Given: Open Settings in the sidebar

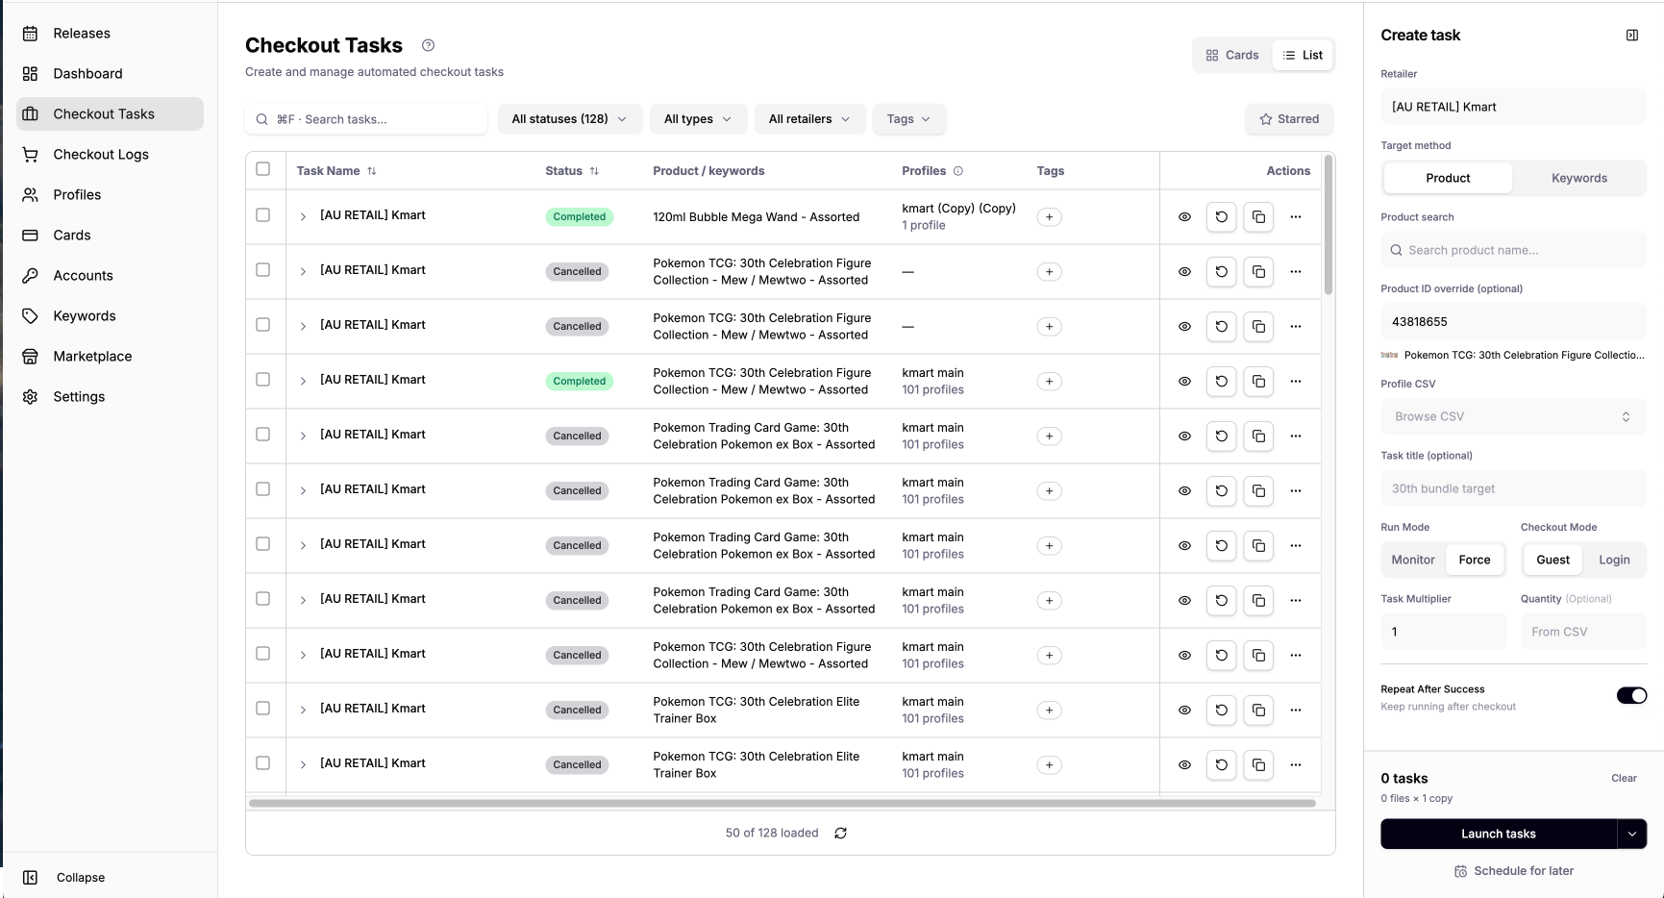Looking at the screenshot, I should tap(111, 397).
